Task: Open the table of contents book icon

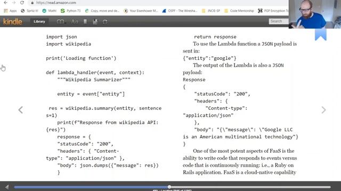Action: 60,21
